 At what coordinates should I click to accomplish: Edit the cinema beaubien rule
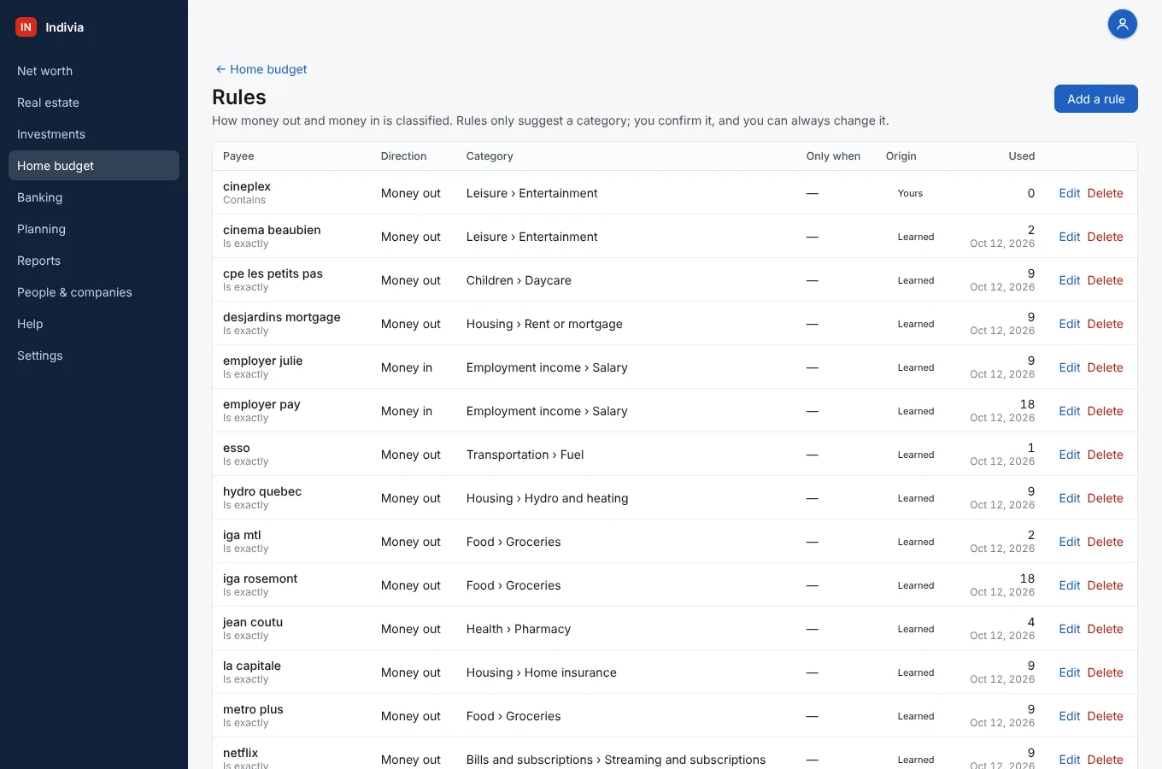1070,237
